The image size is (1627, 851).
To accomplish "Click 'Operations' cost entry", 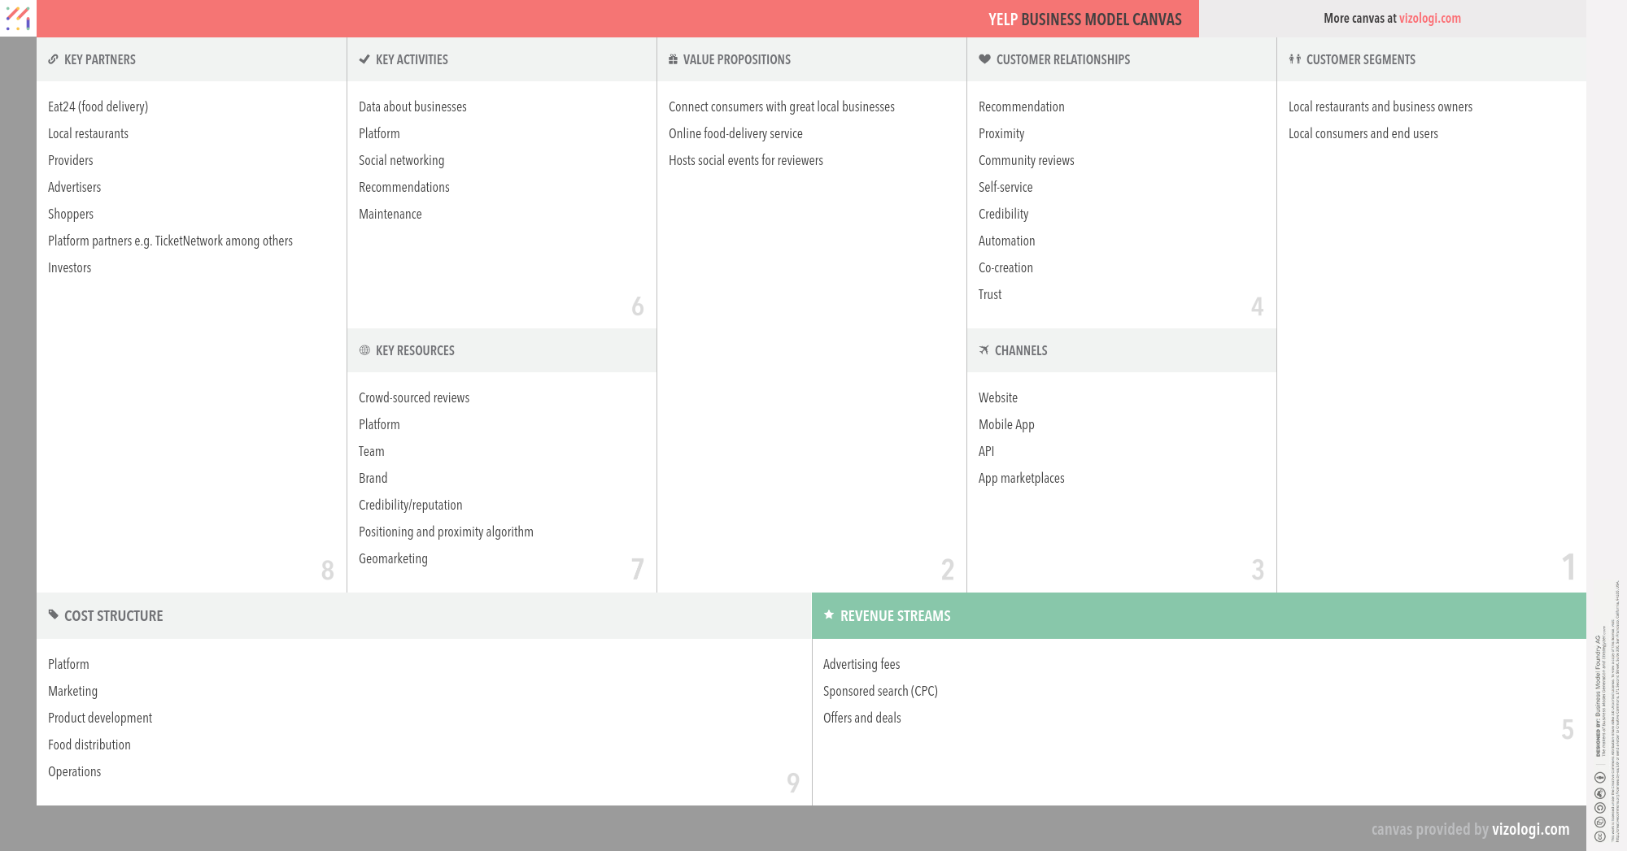I will (x=74, y=771).
